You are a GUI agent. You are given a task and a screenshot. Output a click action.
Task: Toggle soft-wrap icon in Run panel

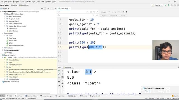[62, 77]
